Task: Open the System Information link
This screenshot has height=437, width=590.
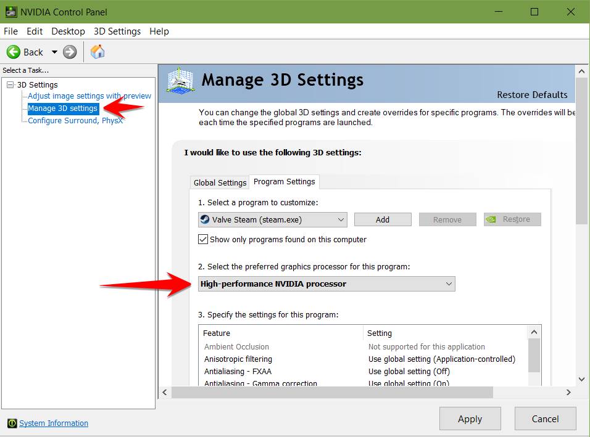Action: tap(54, 423)
